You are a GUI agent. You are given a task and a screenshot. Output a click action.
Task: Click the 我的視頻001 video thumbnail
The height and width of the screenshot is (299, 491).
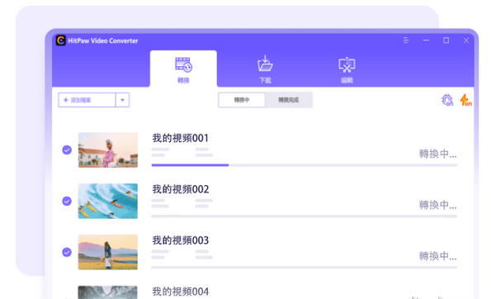[108, 149]
